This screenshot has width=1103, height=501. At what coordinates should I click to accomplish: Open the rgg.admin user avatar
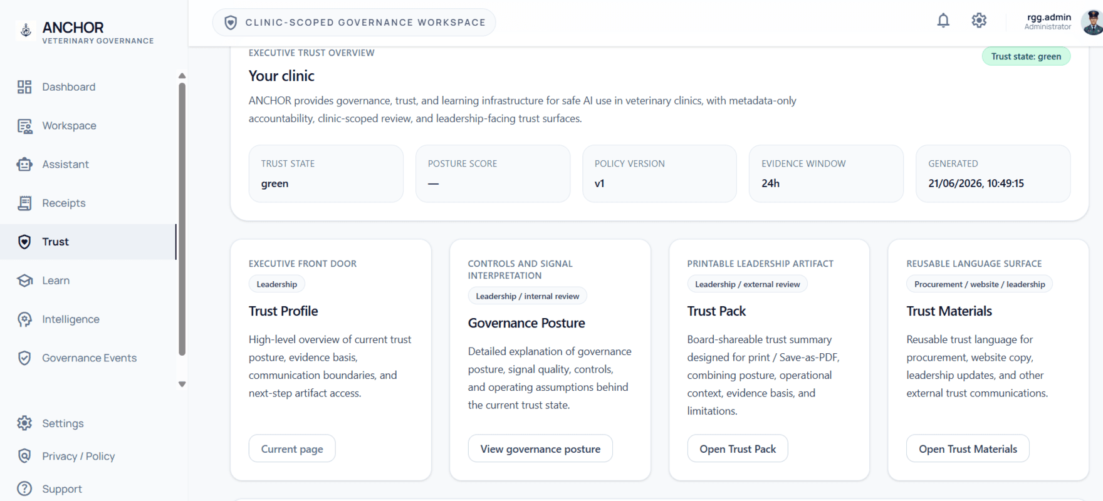coord(1092,22)
